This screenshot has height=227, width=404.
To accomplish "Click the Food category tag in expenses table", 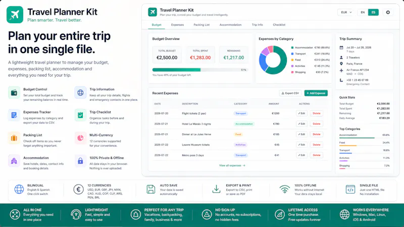I will tap(238, 134).
